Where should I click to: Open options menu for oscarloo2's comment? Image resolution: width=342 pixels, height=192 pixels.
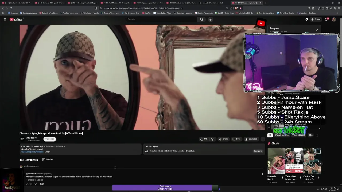click(x=262, y=174)
